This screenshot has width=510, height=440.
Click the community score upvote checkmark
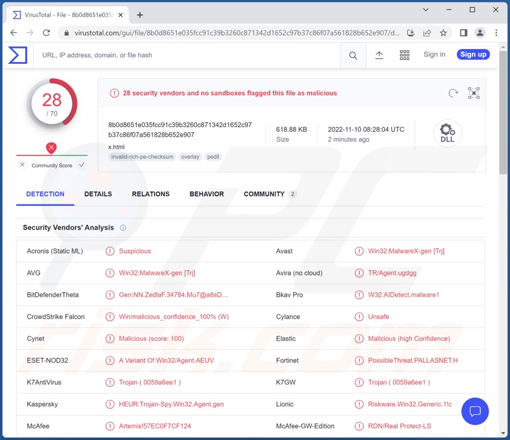(81, 165)
